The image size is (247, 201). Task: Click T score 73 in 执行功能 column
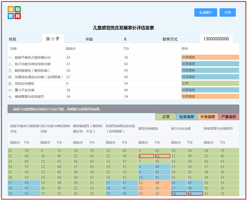pos(59,151)
